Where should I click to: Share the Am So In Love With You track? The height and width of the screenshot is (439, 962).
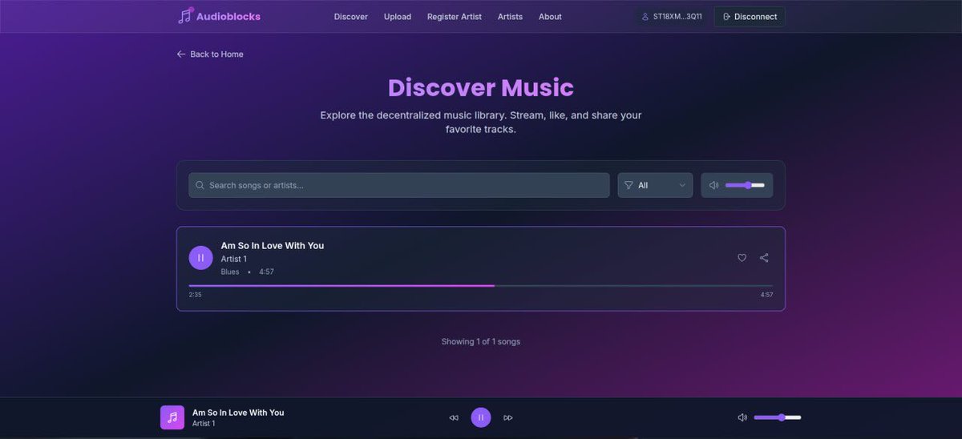pyautogui.click(x=764, y=258)
